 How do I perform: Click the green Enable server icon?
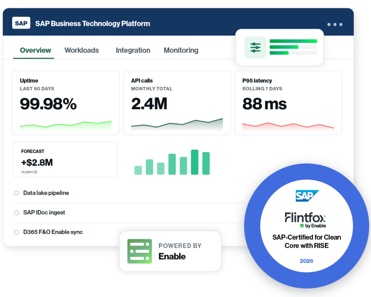click(x=140, y=251)
